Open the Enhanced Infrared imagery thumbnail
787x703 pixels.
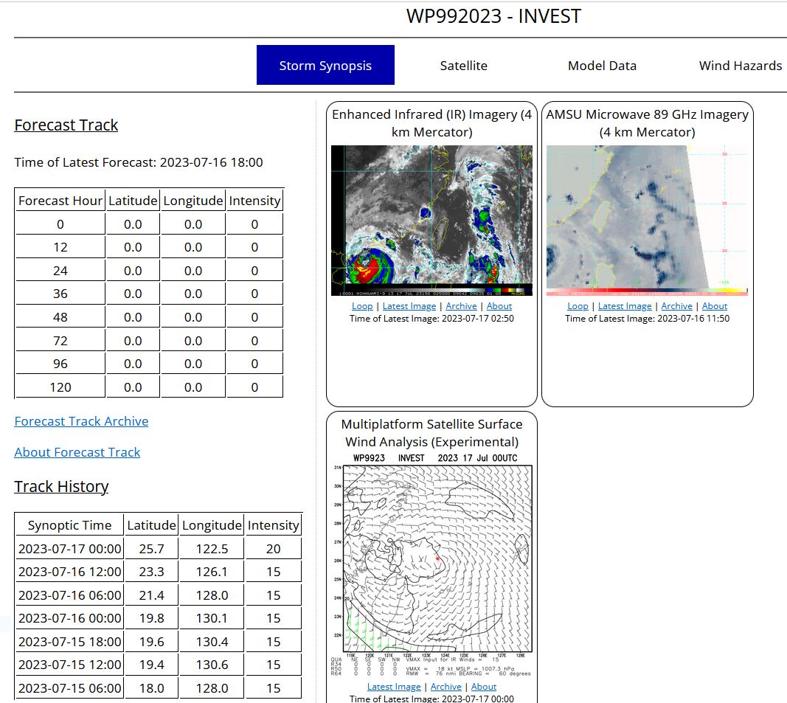pos(431,221)
